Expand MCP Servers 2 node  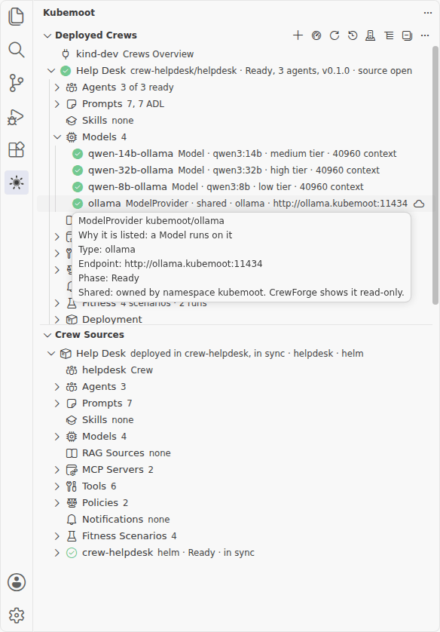point(57,470)
